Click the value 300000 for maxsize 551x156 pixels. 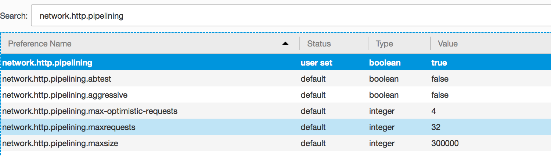(x=445, y=144)
